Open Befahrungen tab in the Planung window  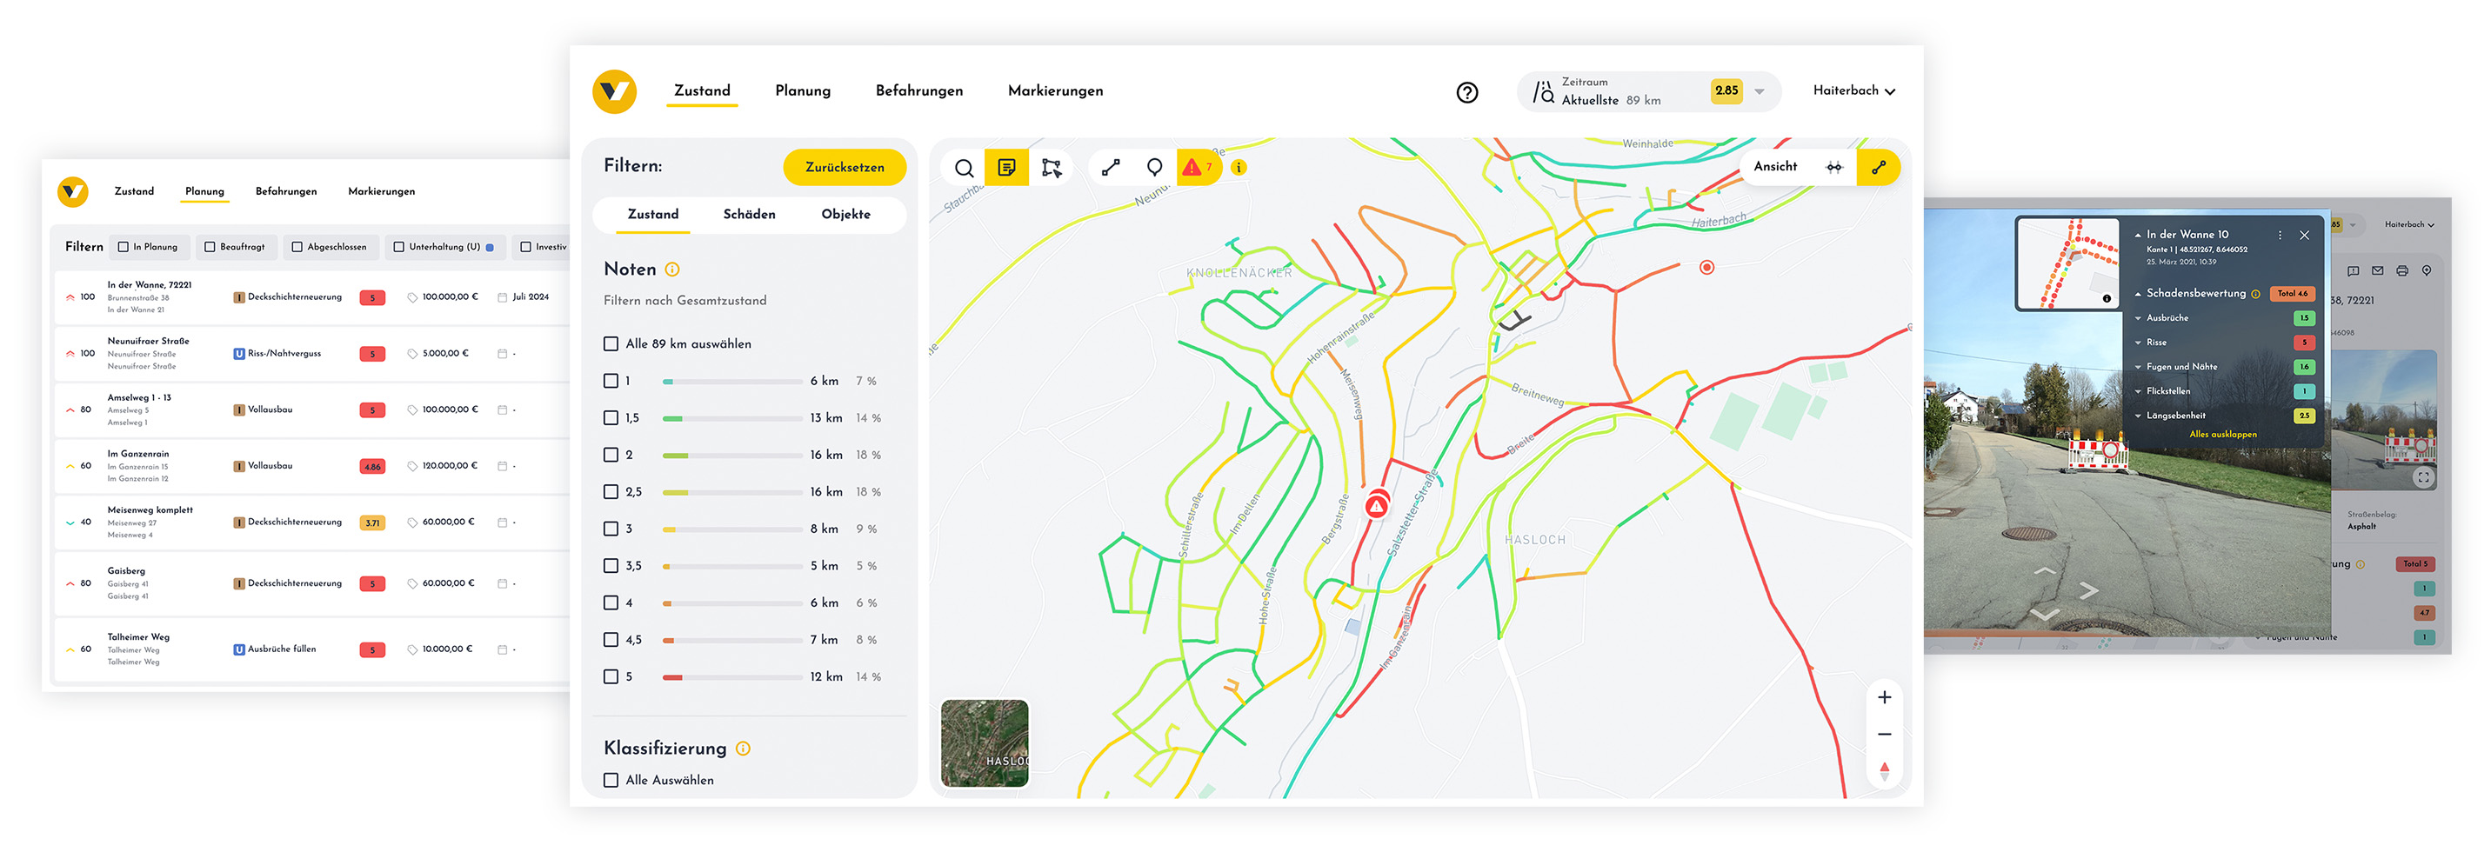pyautogui.click(x=286, y=191)
